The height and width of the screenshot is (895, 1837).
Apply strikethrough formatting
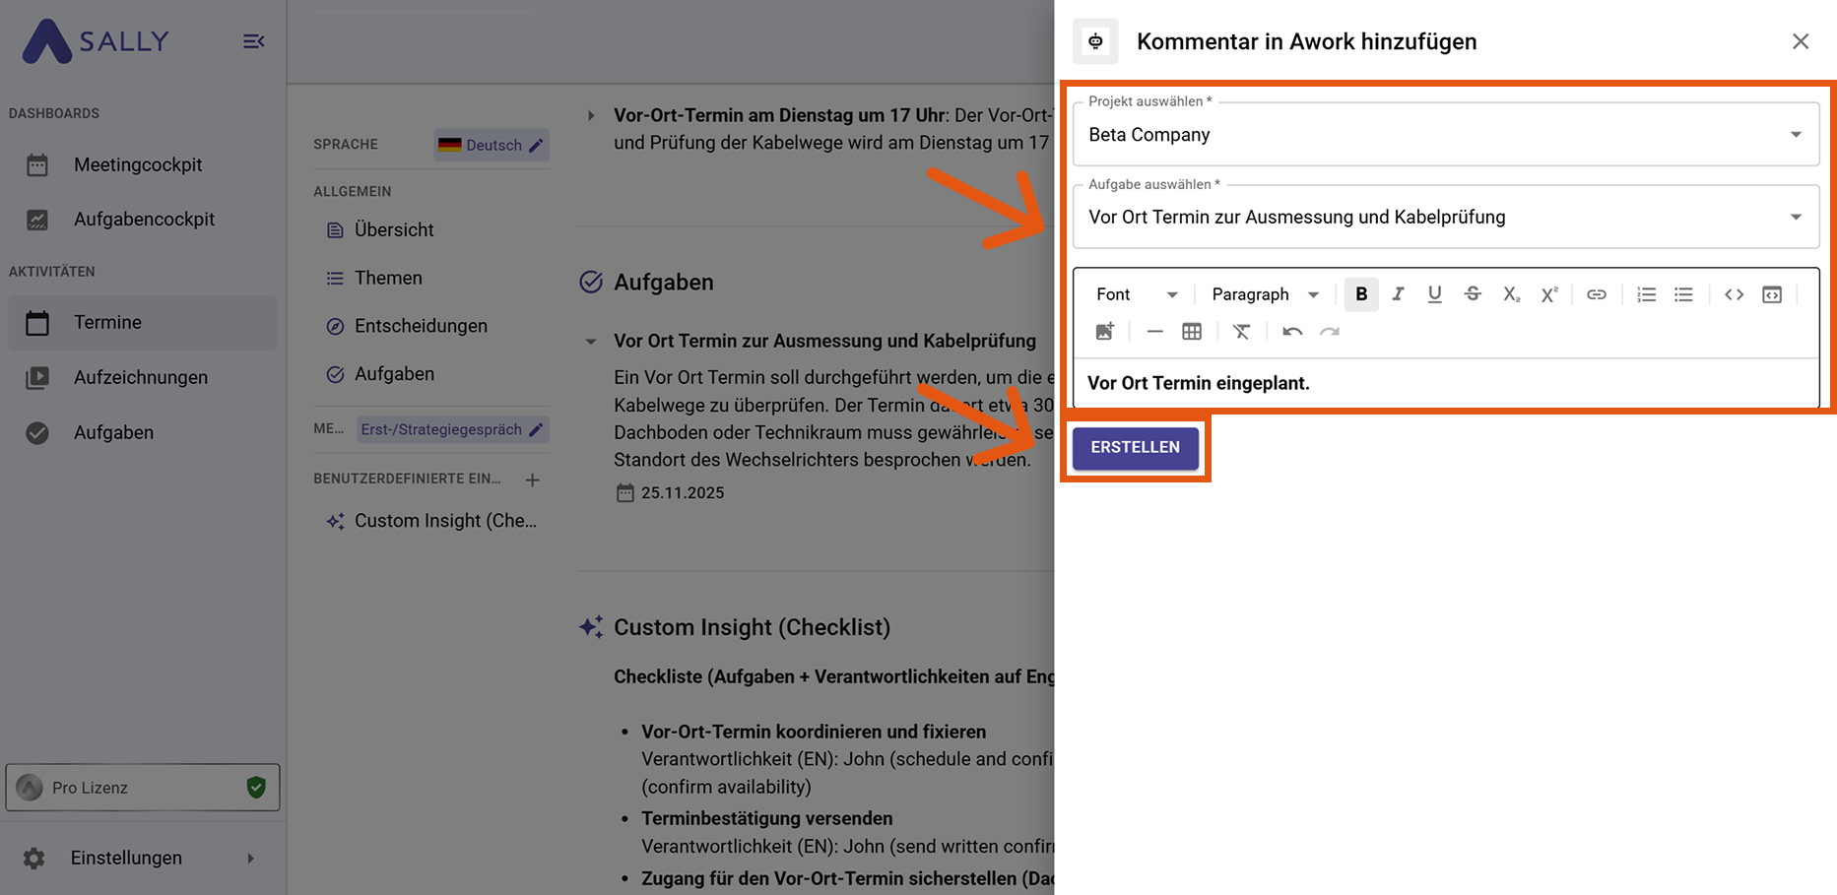click(1473, 294)
